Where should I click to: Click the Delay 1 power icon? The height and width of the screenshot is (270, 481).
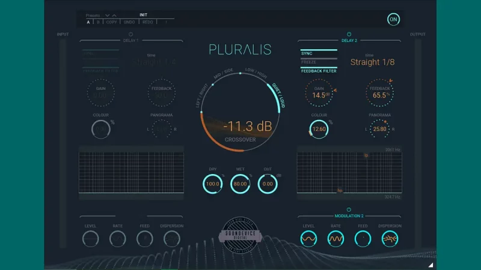pos(130,34)
